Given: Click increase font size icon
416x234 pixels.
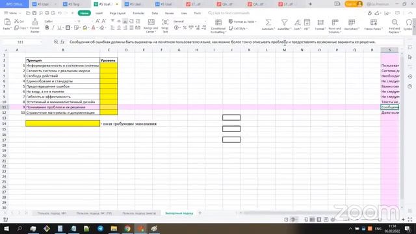Looking at the screenshot, I should click(x=97, y=21).
